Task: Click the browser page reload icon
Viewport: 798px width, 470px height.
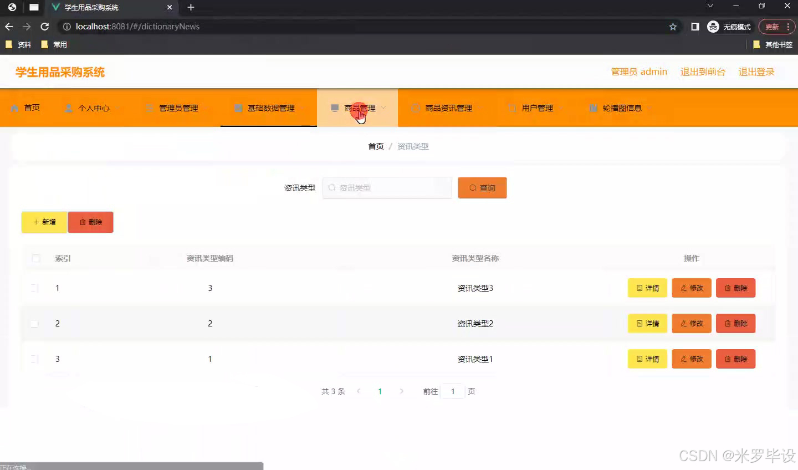Action: [44, 26]
